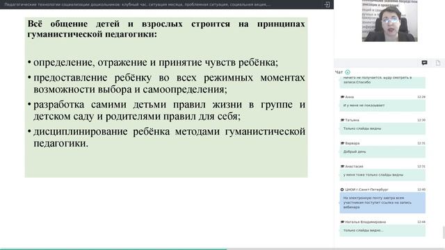Click the video progress bar at the bottom

[x=222, y=249]
